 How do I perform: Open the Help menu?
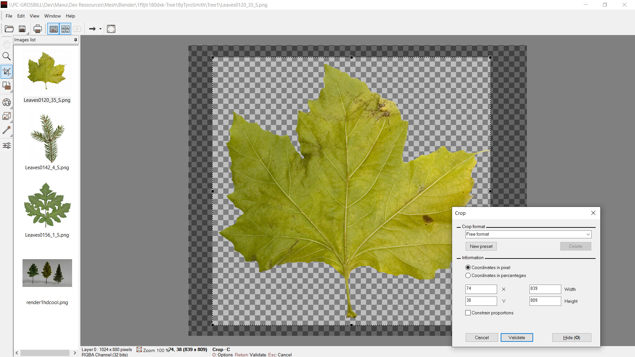(70, 16)
